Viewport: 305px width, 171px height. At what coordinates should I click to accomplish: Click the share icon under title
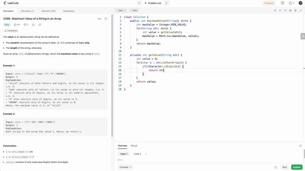coord(40,25)
